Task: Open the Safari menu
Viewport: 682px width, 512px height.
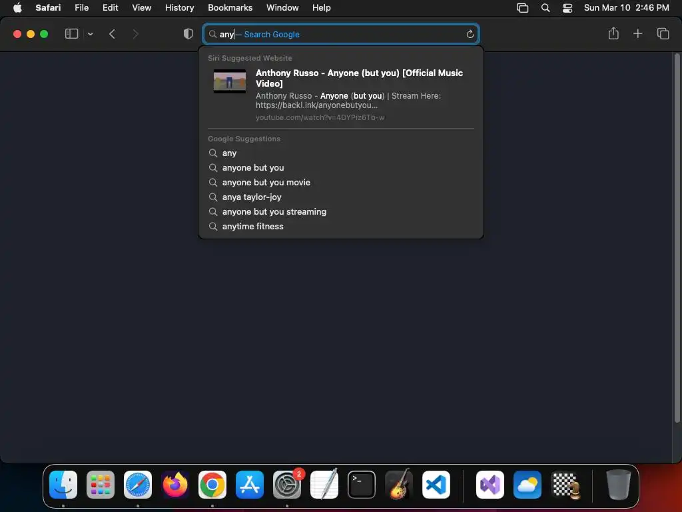Action: (x=48, y=7)
